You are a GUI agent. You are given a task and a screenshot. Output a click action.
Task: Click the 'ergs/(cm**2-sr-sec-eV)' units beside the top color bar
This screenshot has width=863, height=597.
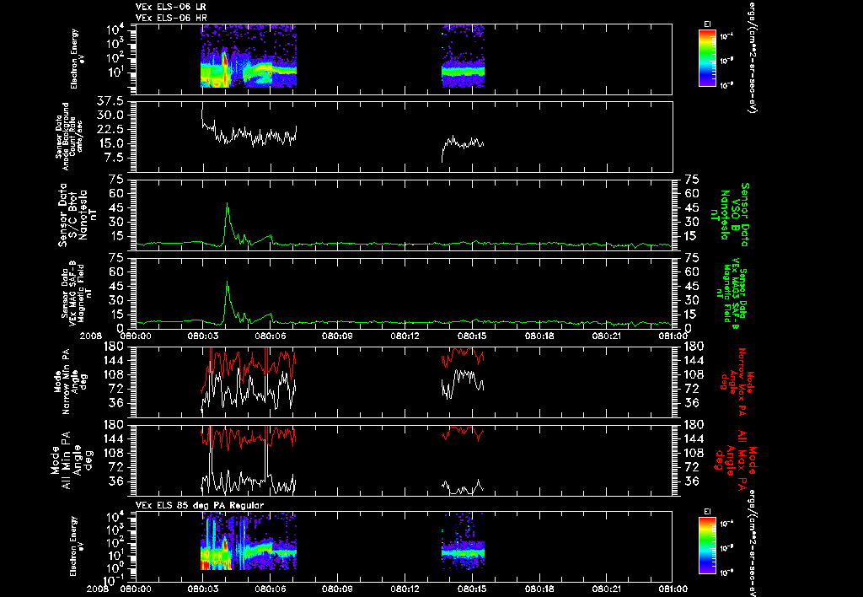[x=751, y=56]
